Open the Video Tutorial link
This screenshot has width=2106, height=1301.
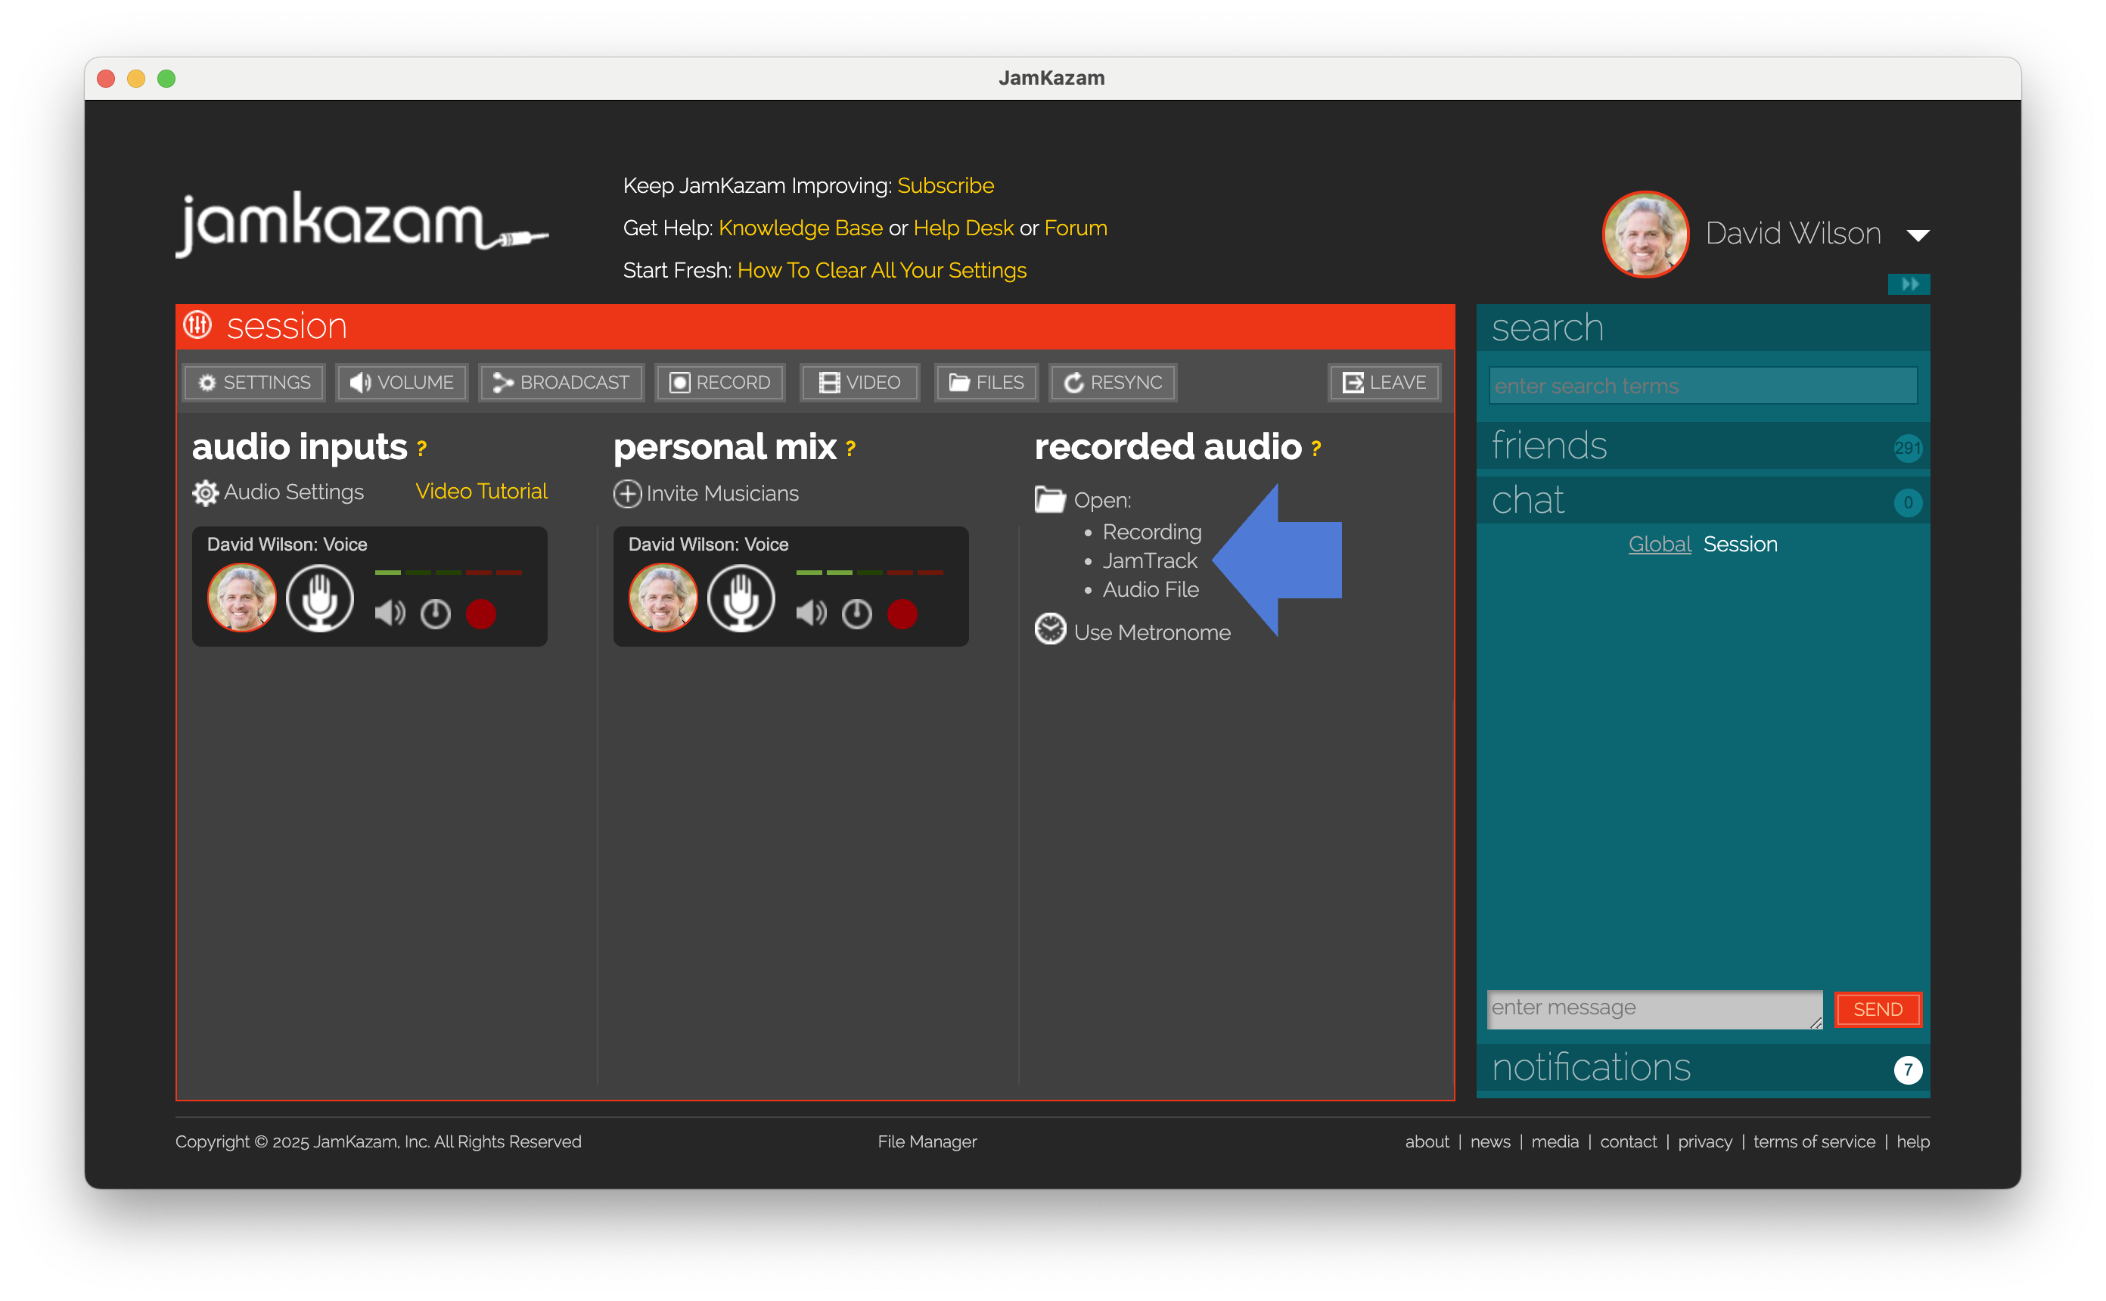coord(481,492)
